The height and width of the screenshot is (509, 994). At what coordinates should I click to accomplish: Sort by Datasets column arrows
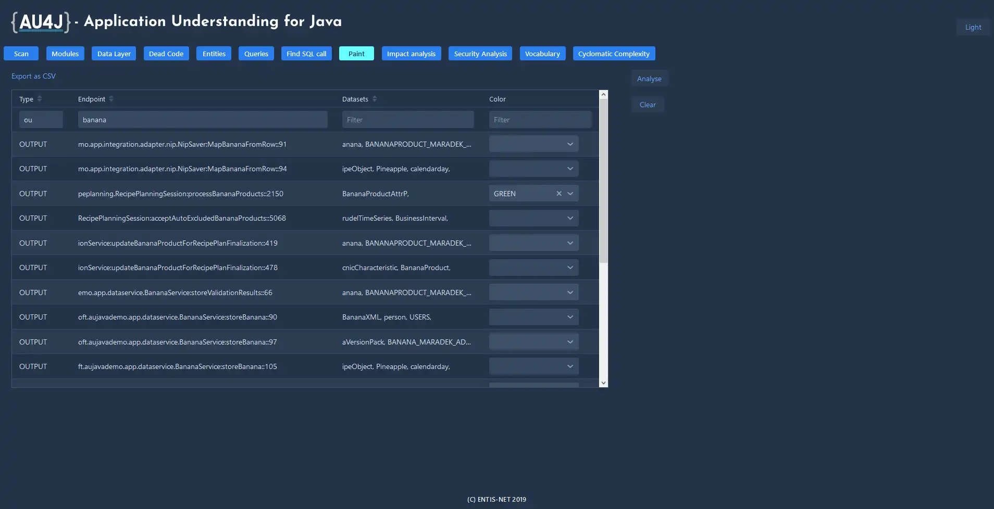[x=375, y=99]
